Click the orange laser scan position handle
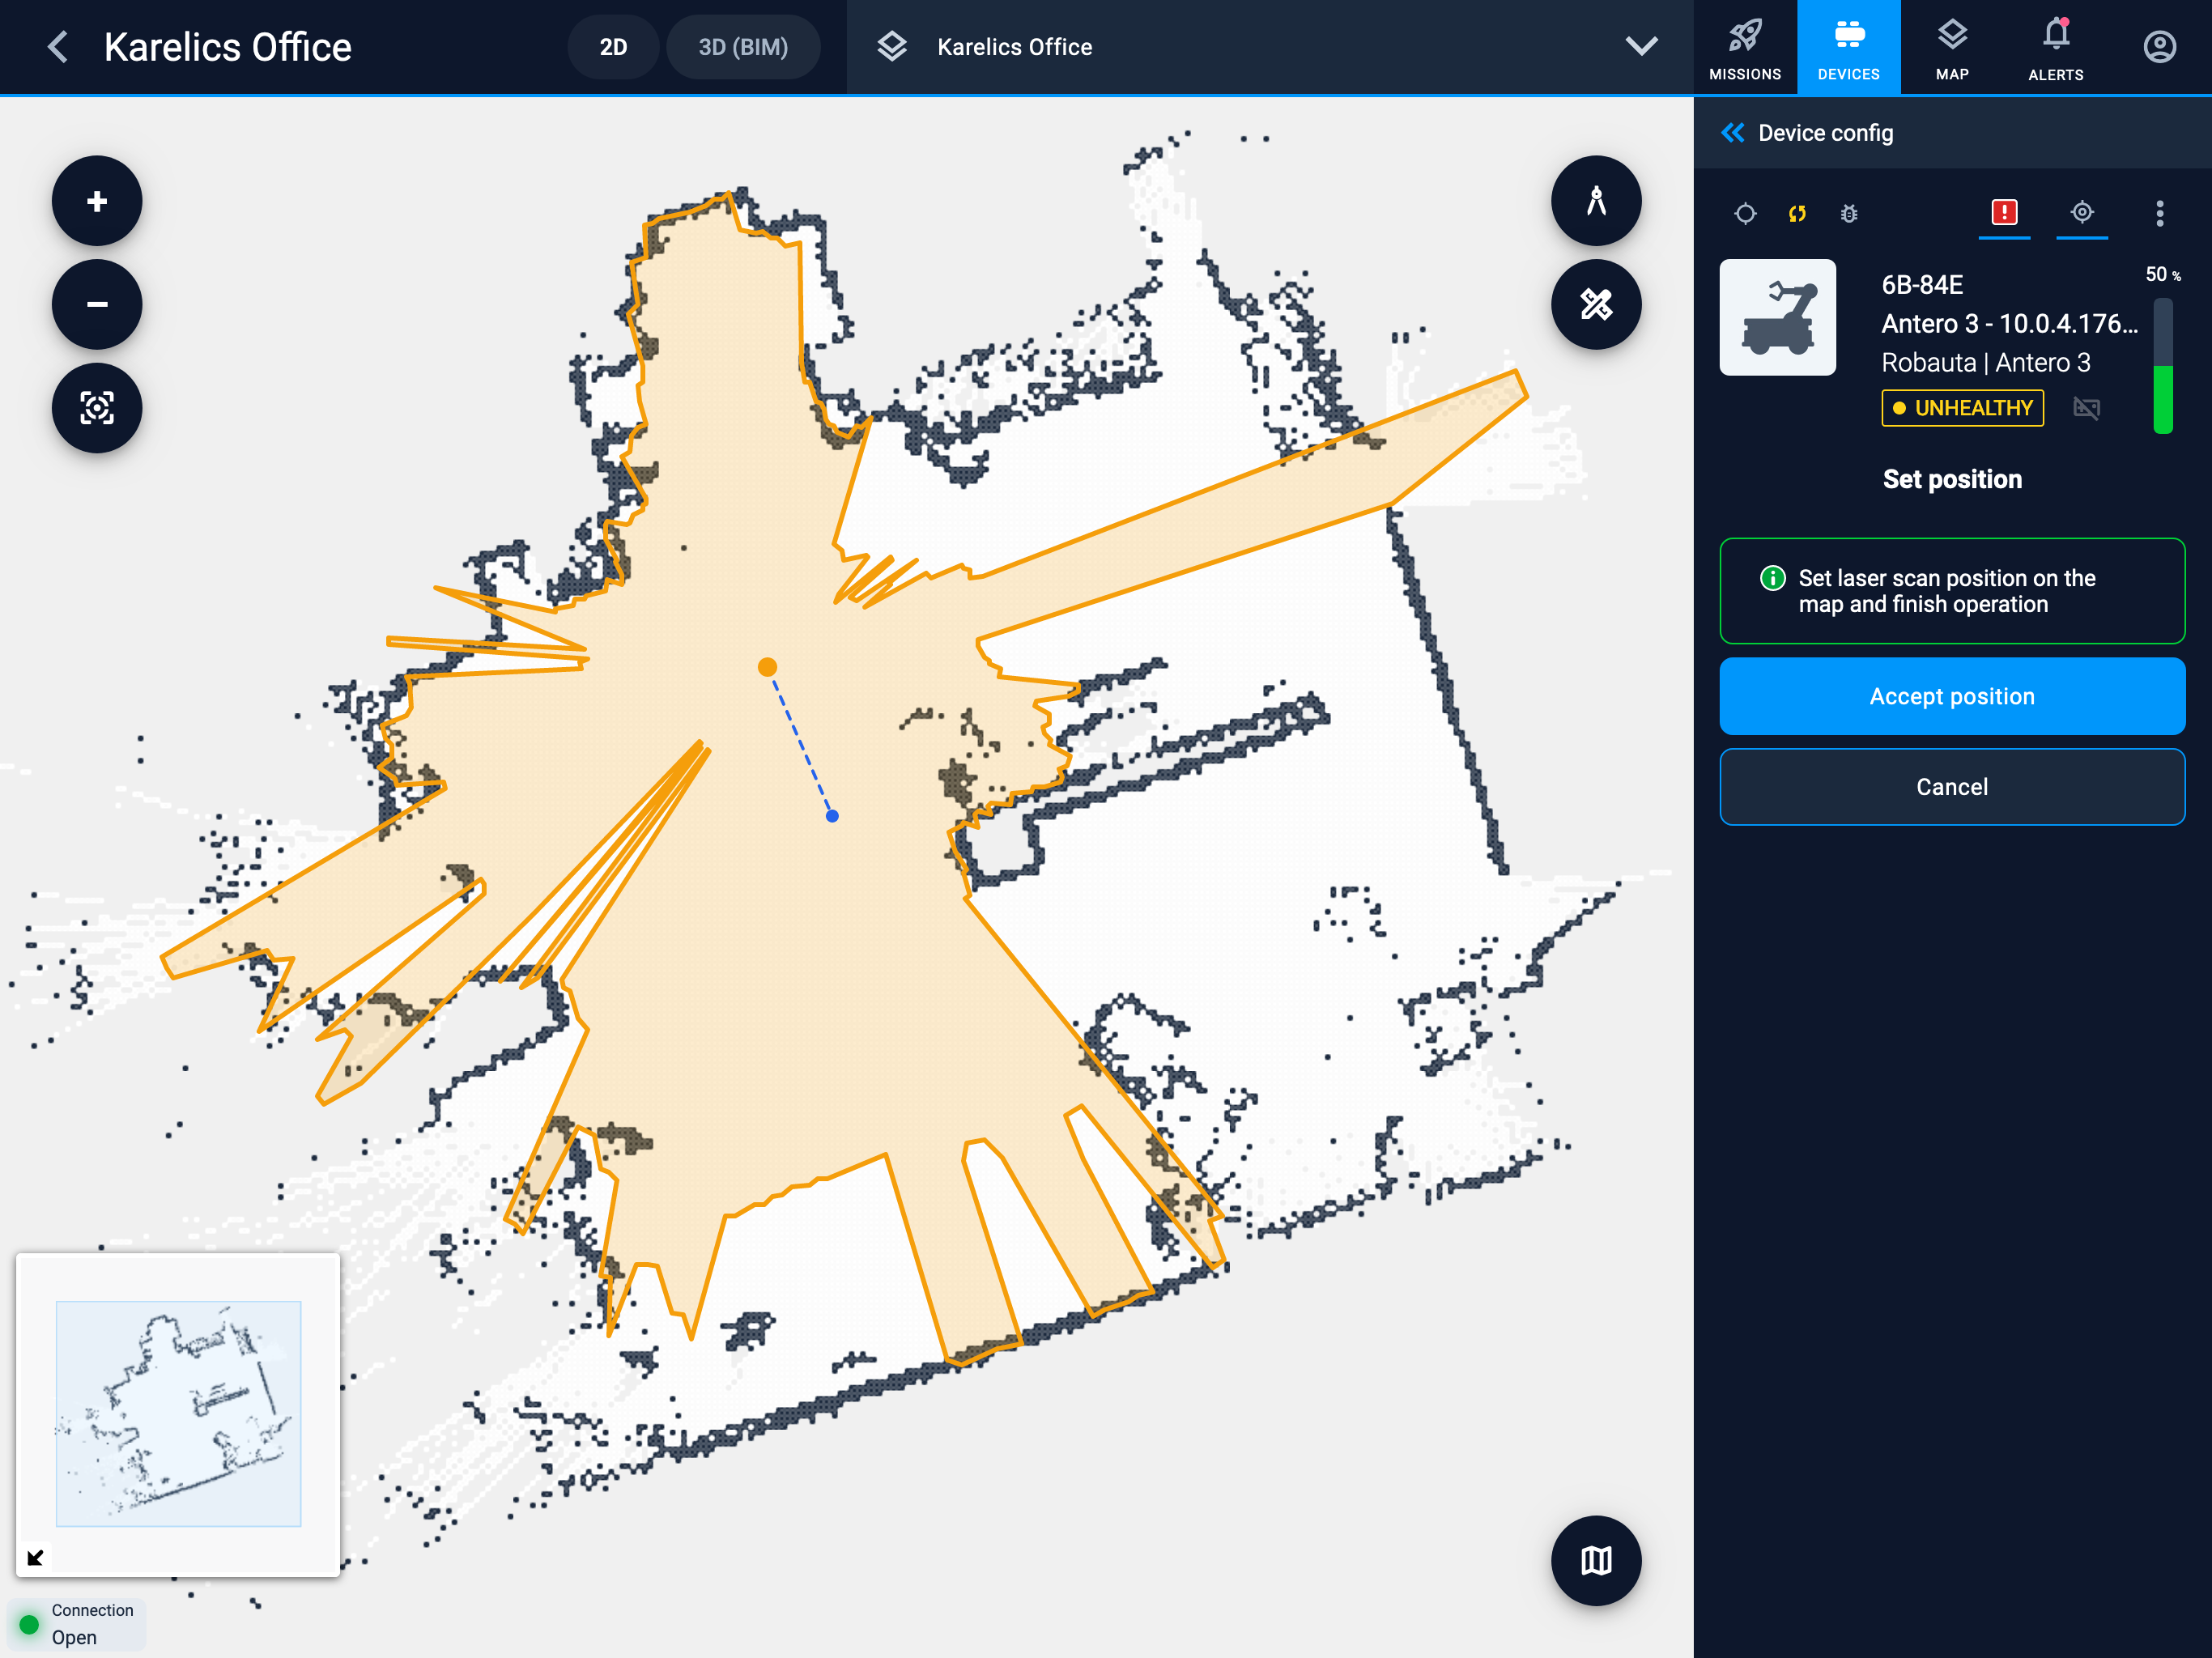 pos(767,667)
